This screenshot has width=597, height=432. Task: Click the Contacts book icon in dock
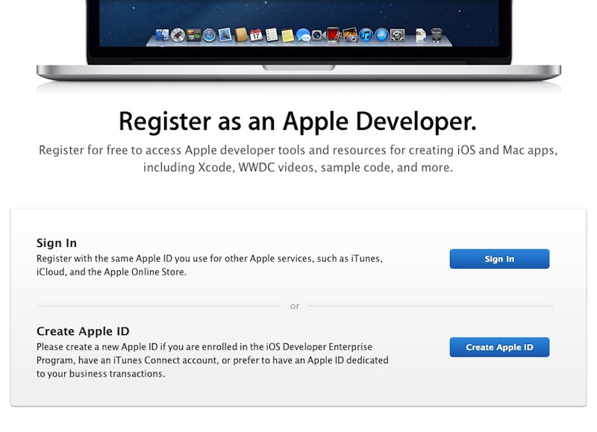point(240,34)
